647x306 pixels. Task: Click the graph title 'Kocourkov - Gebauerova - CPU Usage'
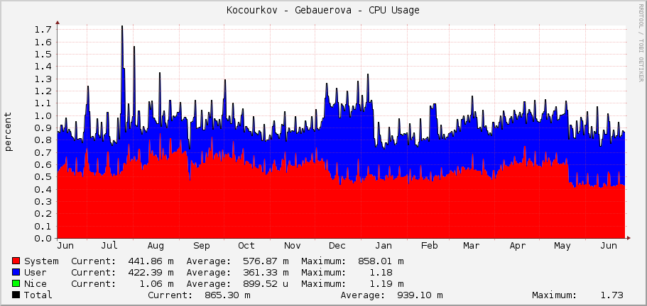click(323, 11)
